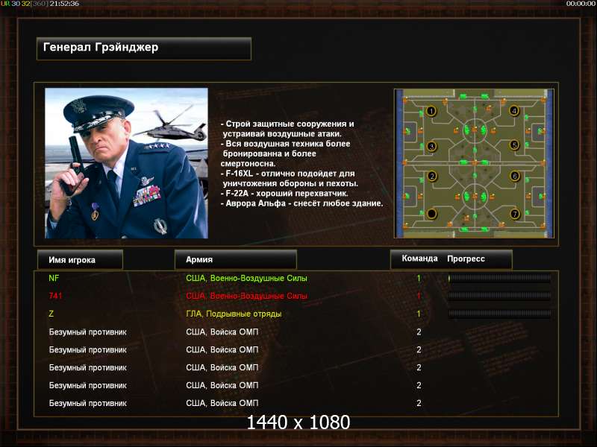Screen dimensions: 597x447
Task: Click the "F-16XL - отлично подойдет для" tip line
Action: pyautogui.click(x=288, y=174)
